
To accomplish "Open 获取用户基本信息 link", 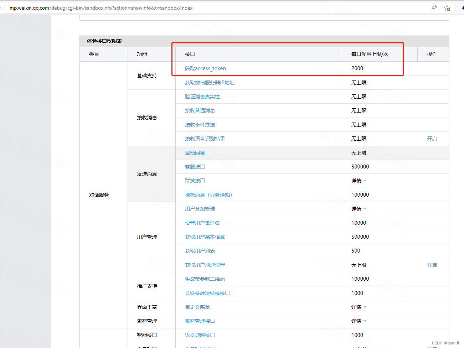I will [205, 237].
